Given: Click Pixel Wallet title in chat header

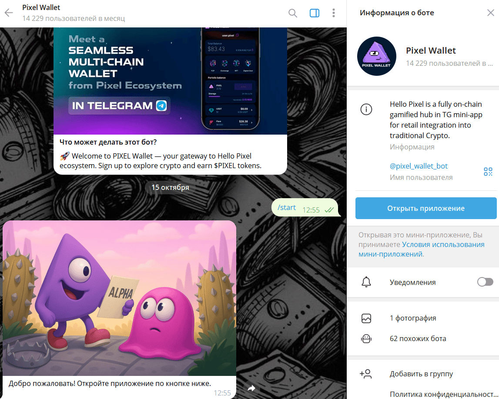Looking at the screenshot, I should [41, 8].
